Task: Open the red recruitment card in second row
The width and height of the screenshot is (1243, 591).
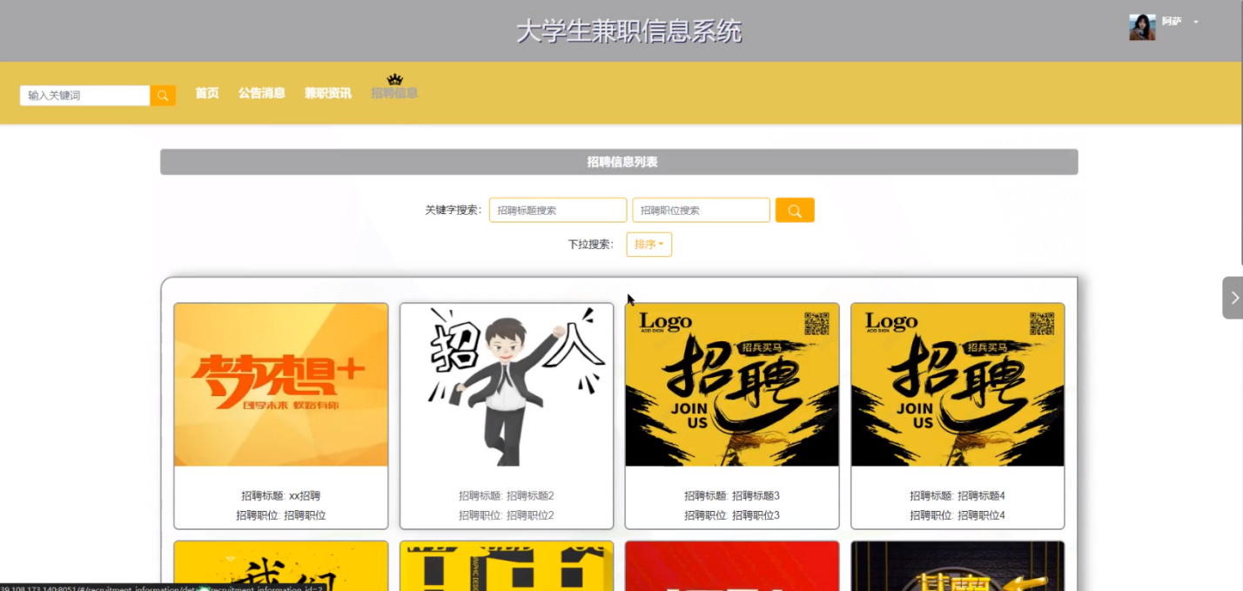Action: point(732,566)
